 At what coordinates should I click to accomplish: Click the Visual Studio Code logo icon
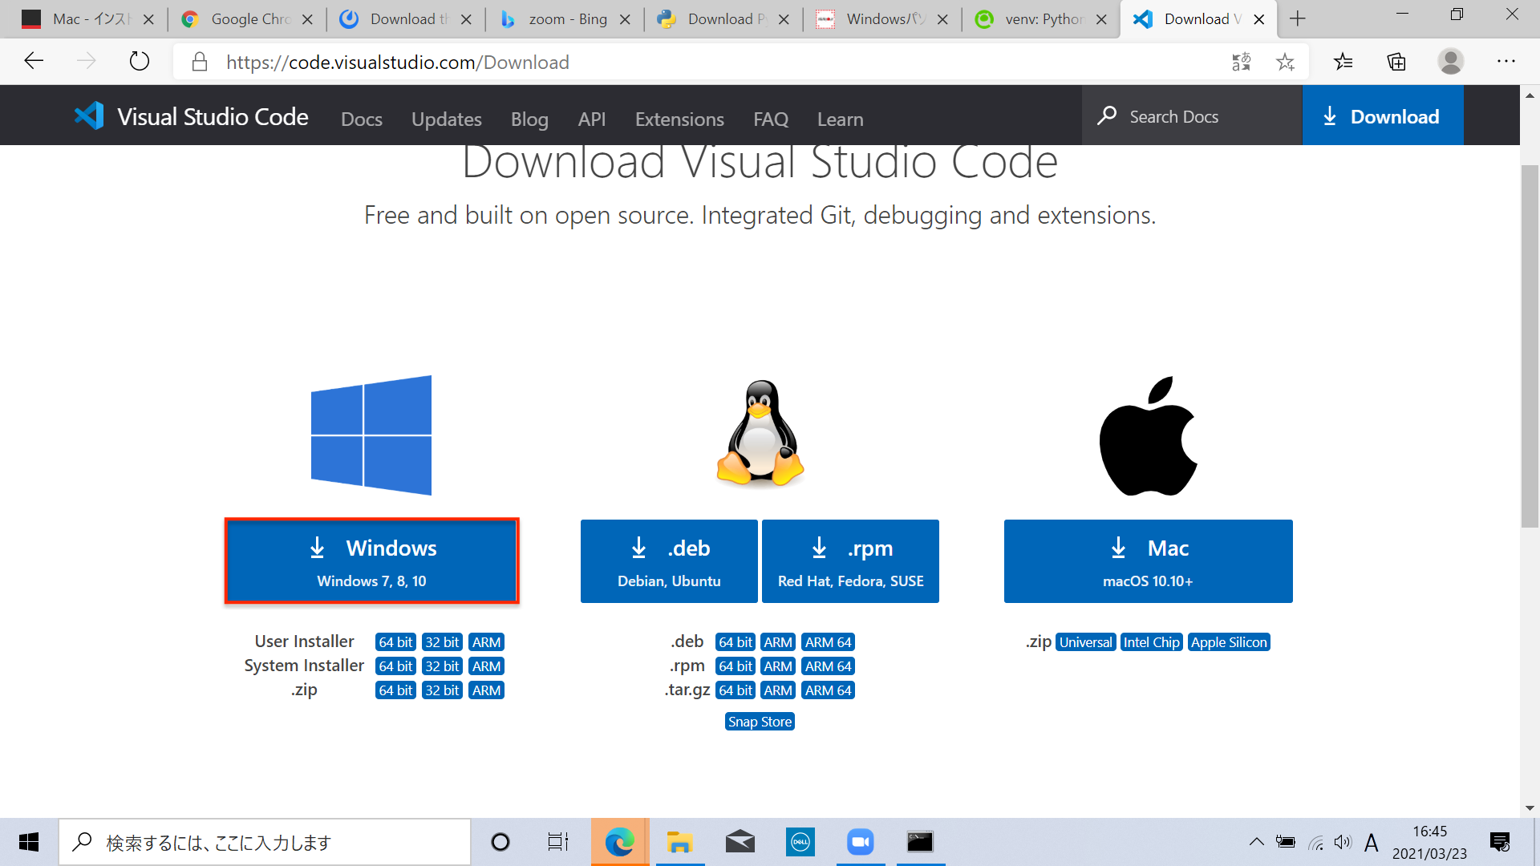89,116
